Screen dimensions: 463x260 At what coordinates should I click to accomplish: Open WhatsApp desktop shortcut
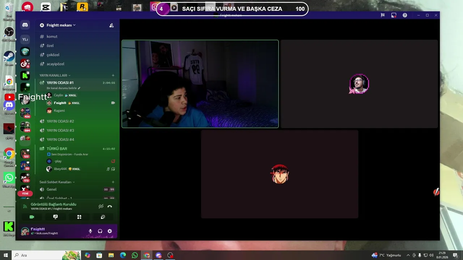(9, 180)
